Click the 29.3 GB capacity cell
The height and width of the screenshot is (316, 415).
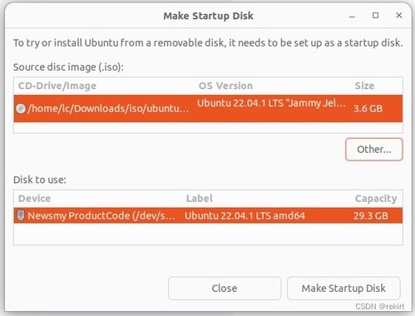pos(371,215)
